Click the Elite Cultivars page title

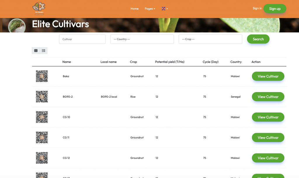pyautogui.click(x=60, y=24)
